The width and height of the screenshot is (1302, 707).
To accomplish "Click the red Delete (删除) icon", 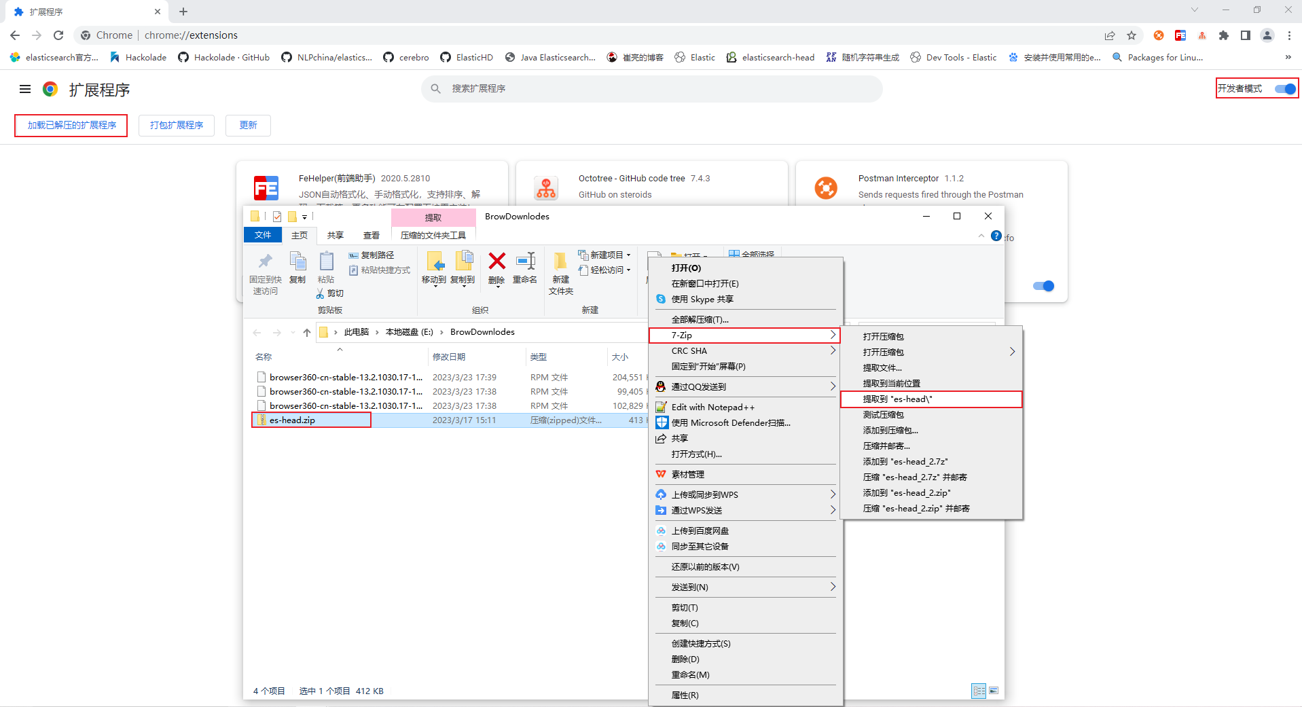I will (x=496, y=268).
